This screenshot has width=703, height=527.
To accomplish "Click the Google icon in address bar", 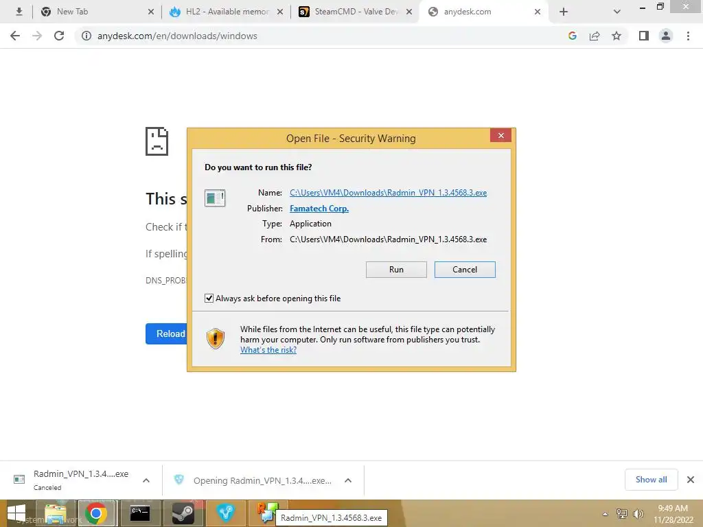I will coord(572,36).
